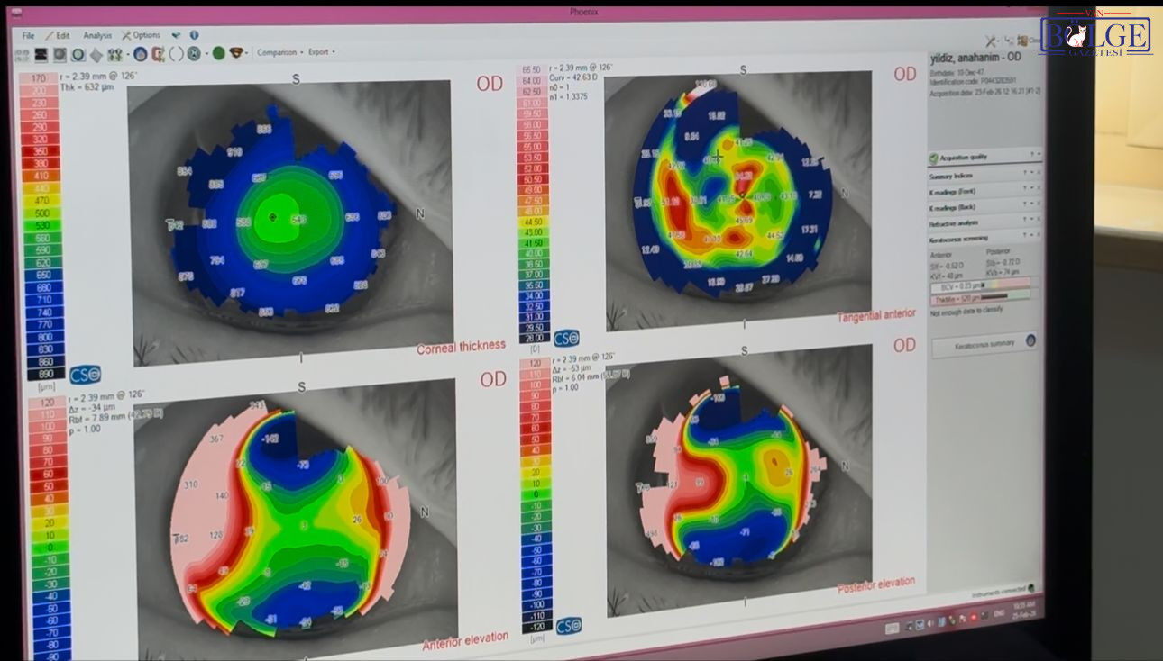Open the Analysis menu
This screenshot has width=1163, height=661.
click(97, 36)
